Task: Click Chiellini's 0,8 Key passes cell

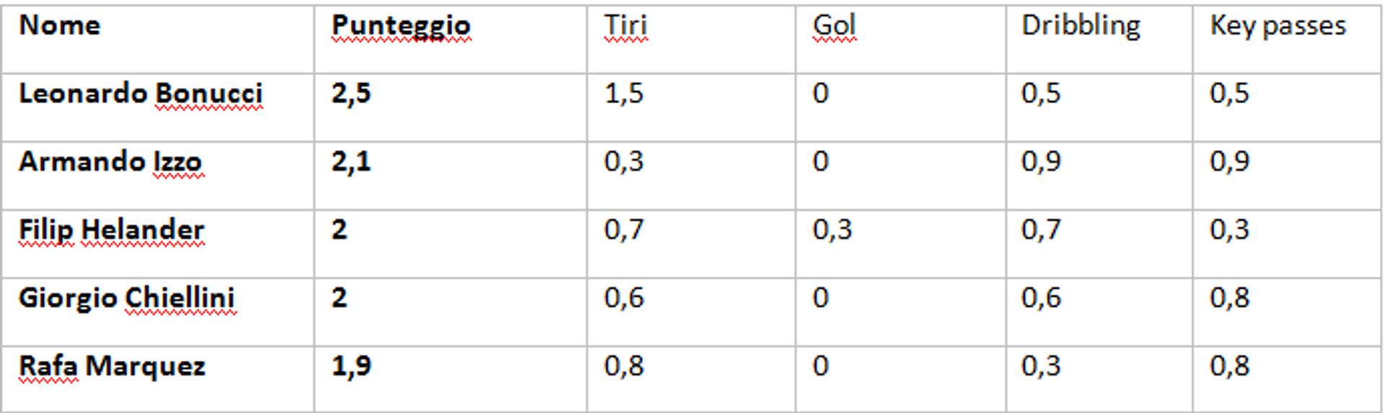Action: [1287, 312]
